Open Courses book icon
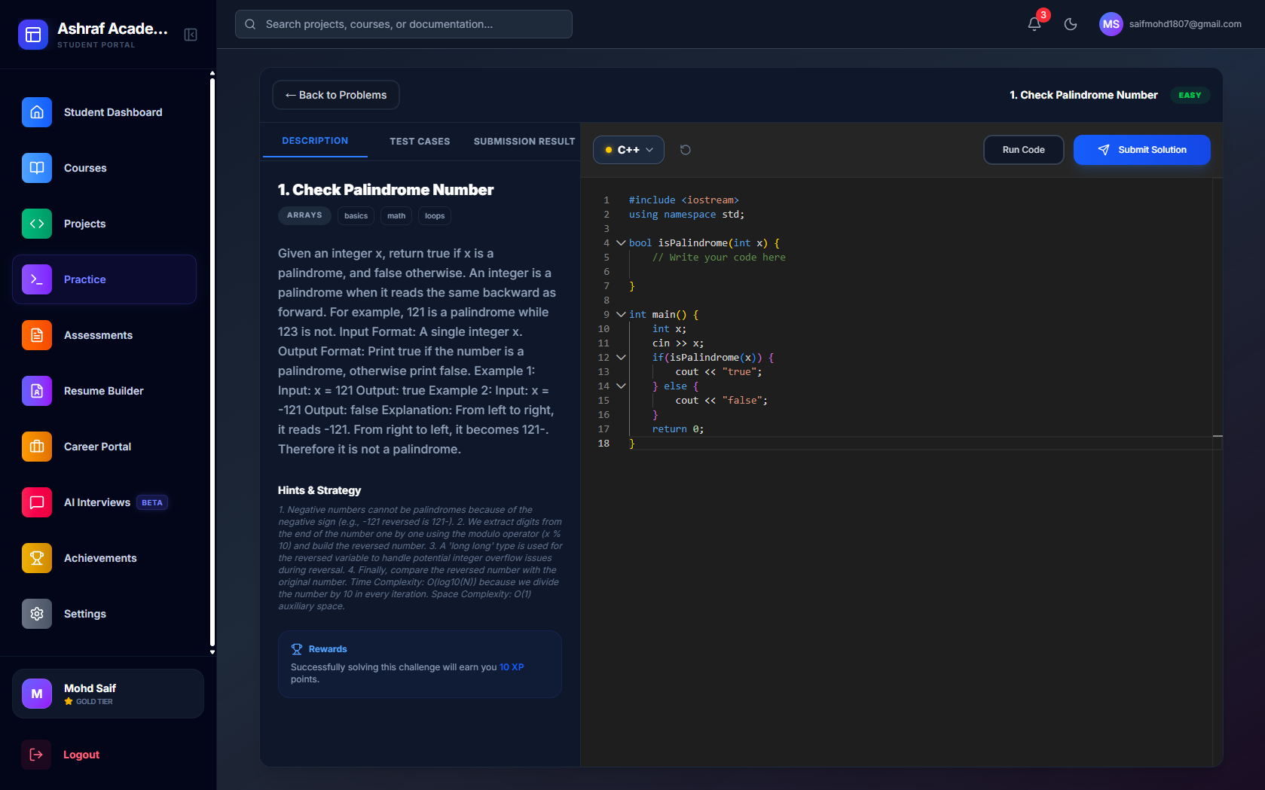The width and height of the screenshot is (1265, 790). [37, 168]
